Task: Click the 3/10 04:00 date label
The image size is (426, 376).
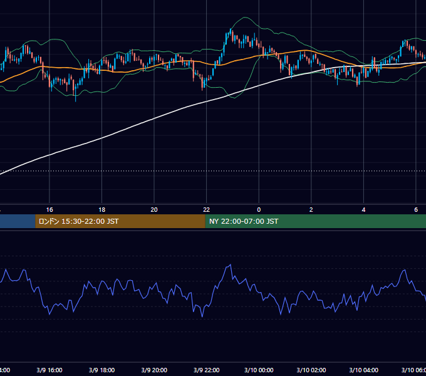Action: pyautogui.click(x=363, y=370)
